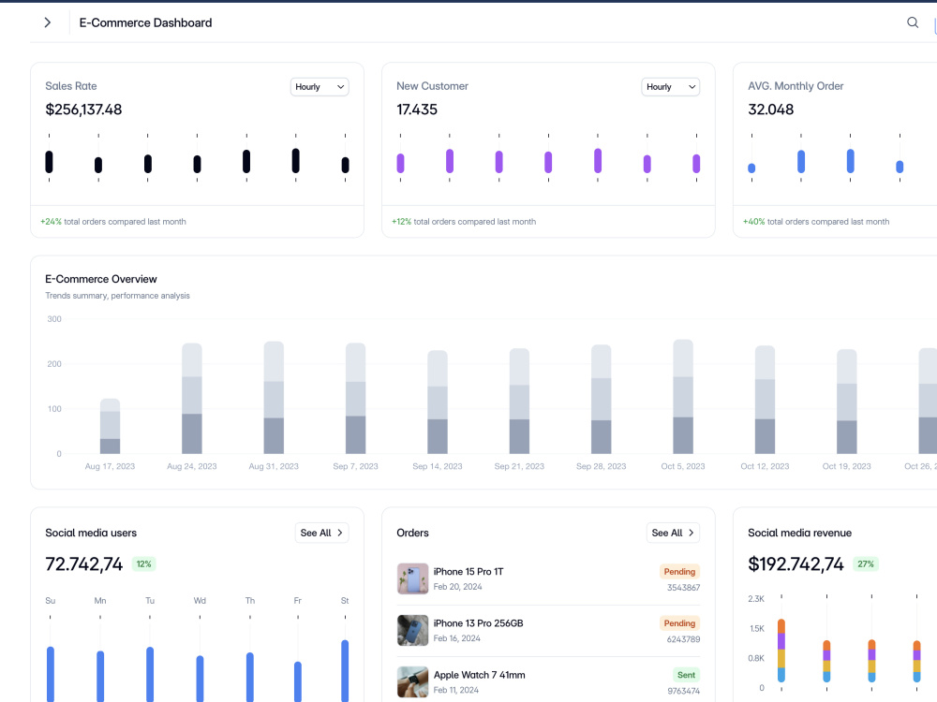
Task: Select the iPhone 13 Pro 256GB order name
Action: (478, 623)
